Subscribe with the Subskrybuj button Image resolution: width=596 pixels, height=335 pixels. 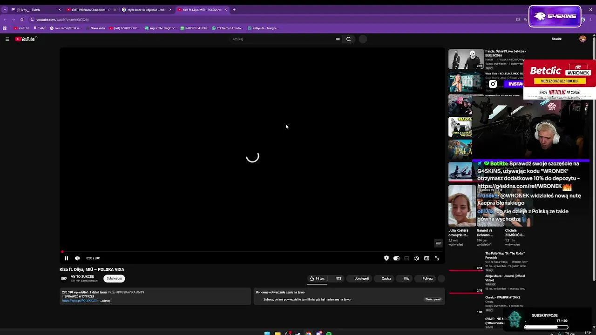pyautogui.click(x=114, y=279)
